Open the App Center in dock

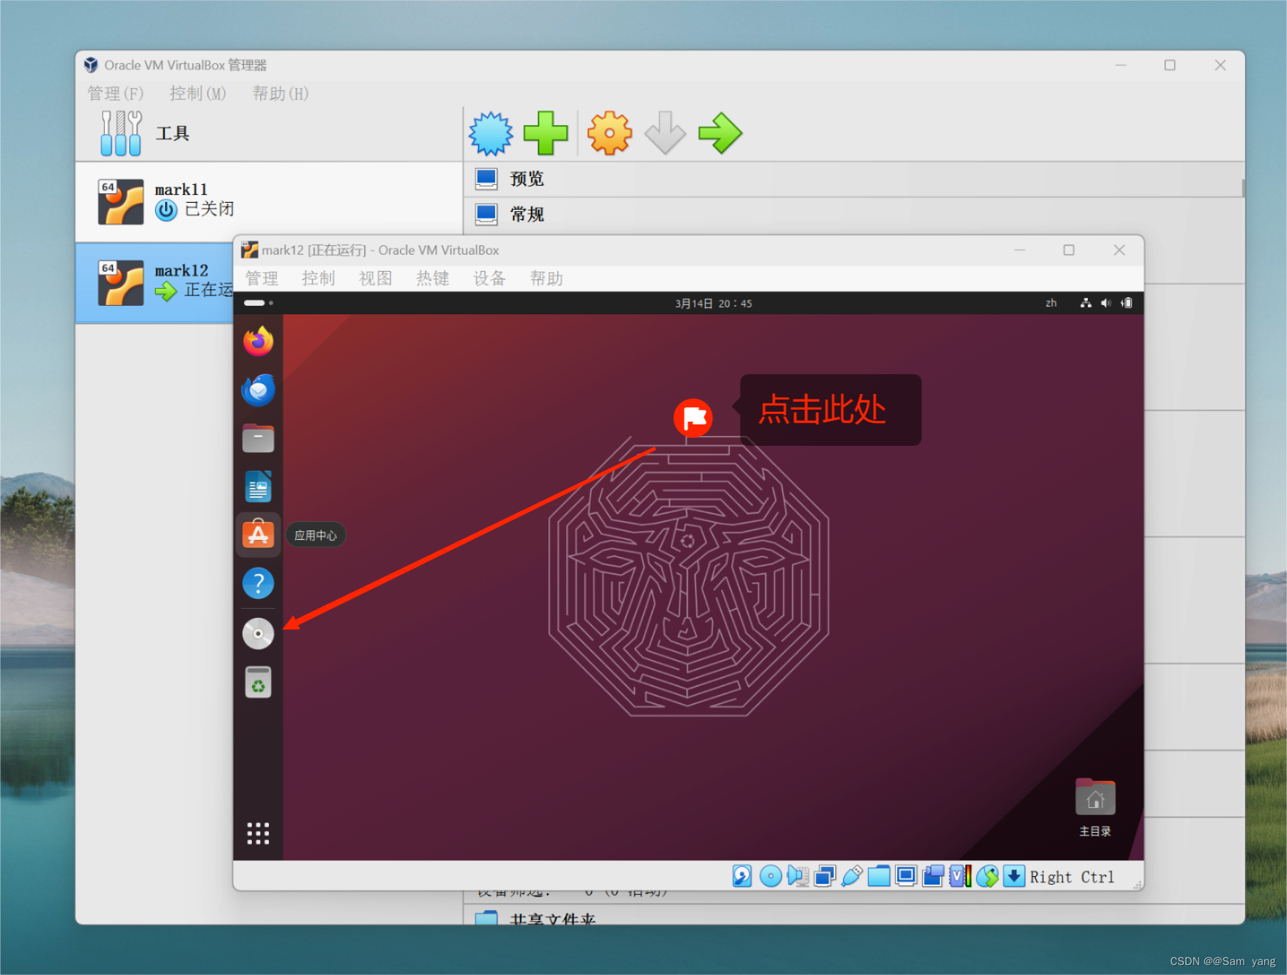click(x=258, y=535)
